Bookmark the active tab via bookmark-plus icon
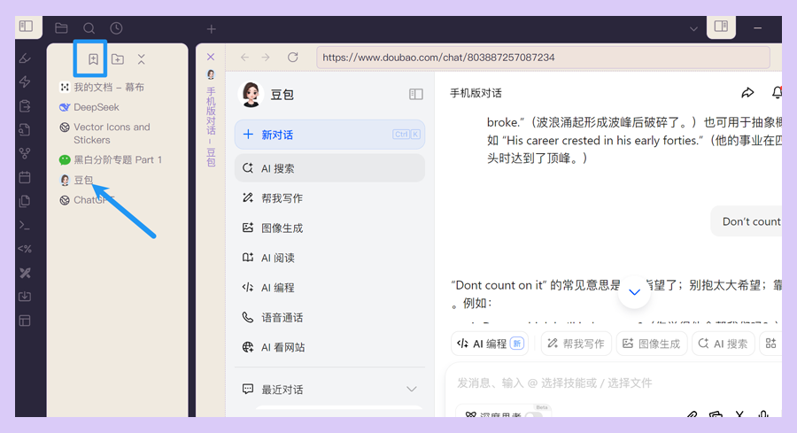 tap(93, 59)
